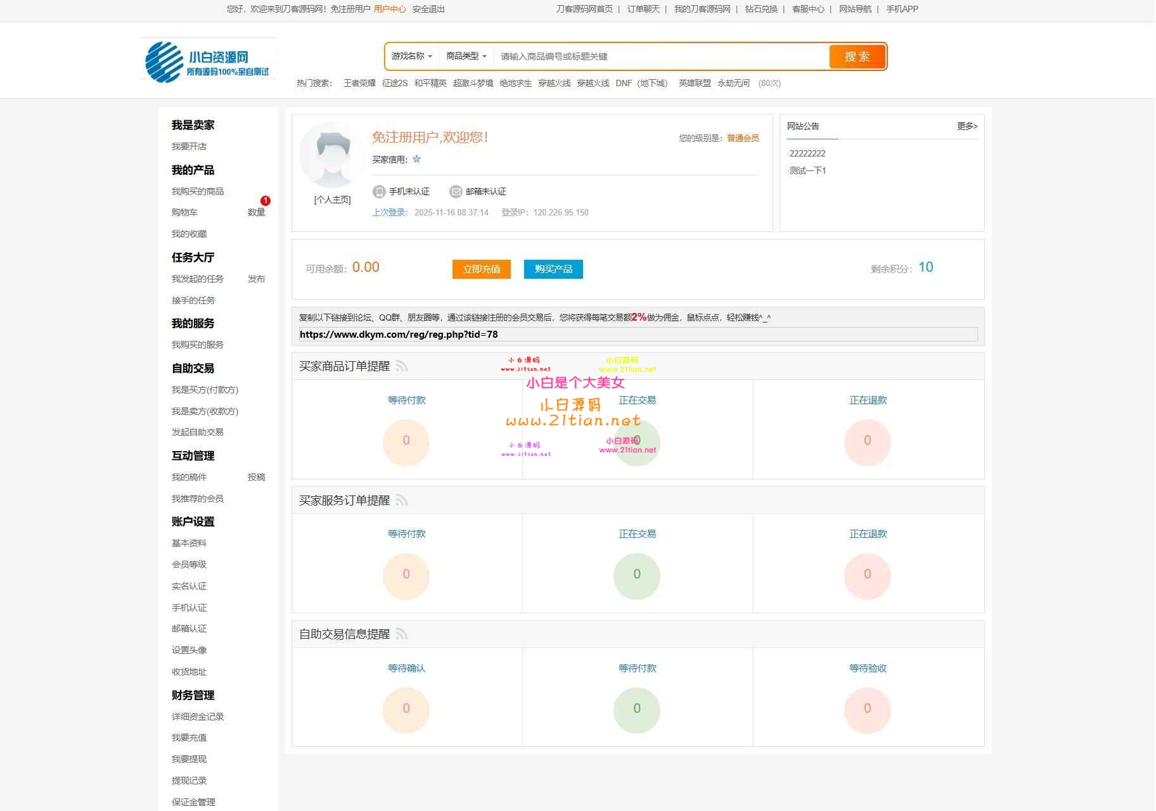This screenshot has height=811, width=1156.
Task: Click the phone verification icon
Action: pyautogui.click(x=379, y=191)
